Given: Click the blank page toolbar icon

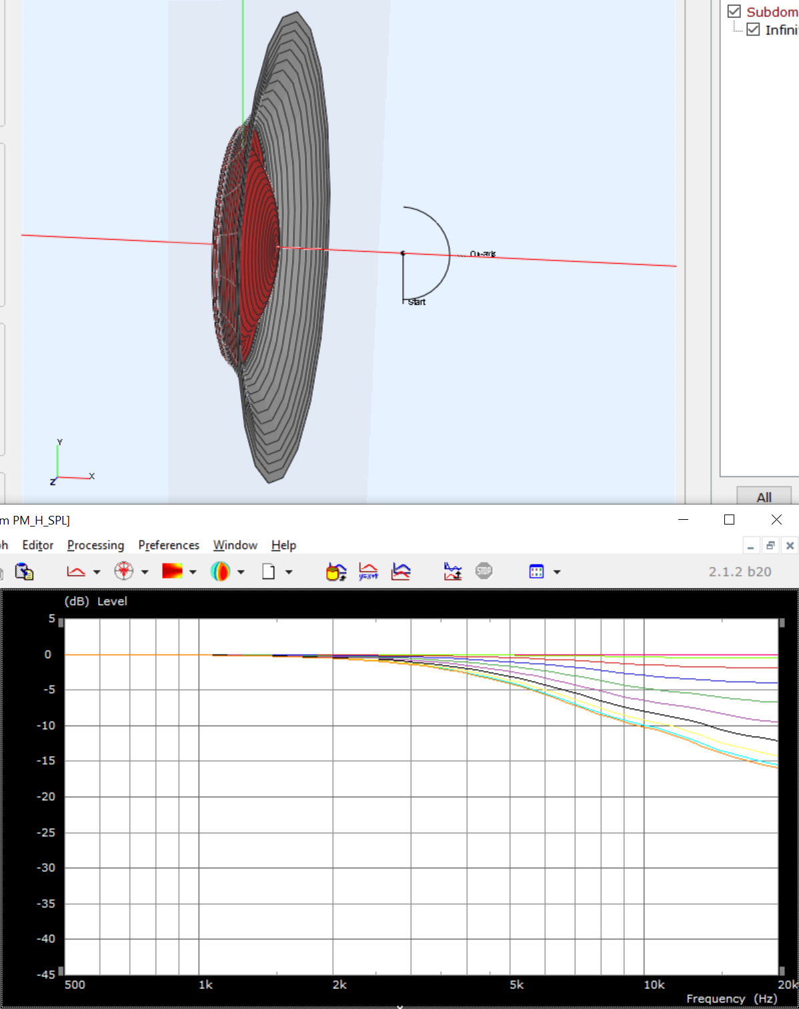Looking at the screenshot, I should pyautogui.click(x=268, y=572).
